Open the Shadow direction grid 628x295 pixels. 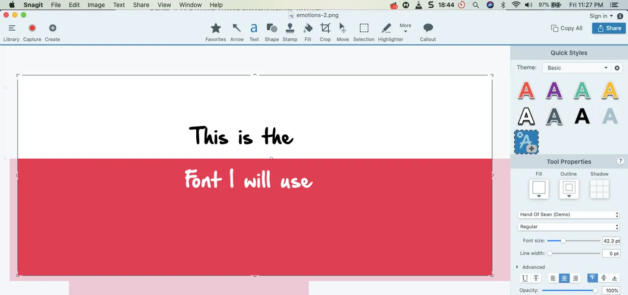click(x=600, y=189)
